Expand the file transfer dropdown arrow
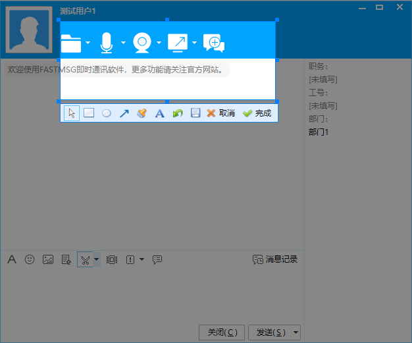Image resolution: width=412 pixels, height=343 pixels. tap(88, 43)
